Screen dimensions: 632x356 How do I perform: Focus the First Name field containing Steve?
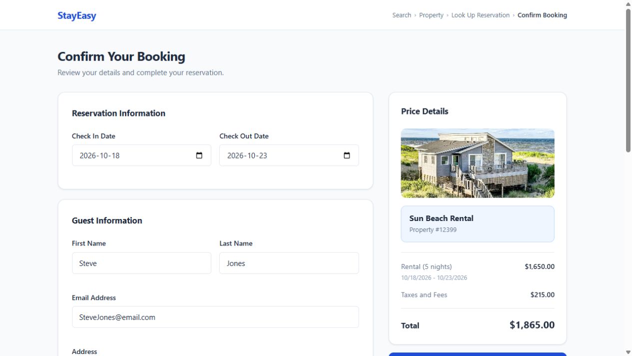pyautogui.click(x=141, y=263)
